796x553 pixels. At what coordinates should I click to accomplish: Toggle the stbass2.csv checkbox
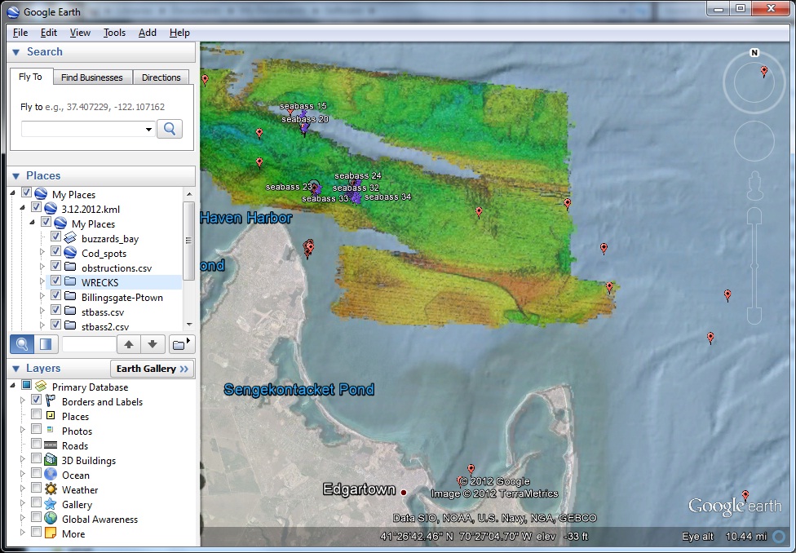tap(55, 325)
